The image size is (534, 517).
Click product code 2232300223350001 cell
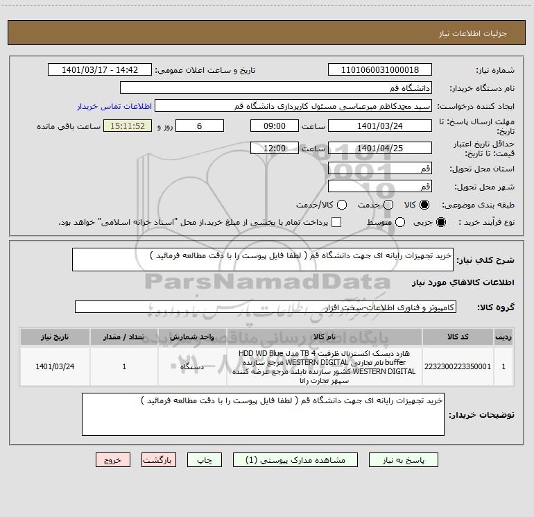click(458, 366)
